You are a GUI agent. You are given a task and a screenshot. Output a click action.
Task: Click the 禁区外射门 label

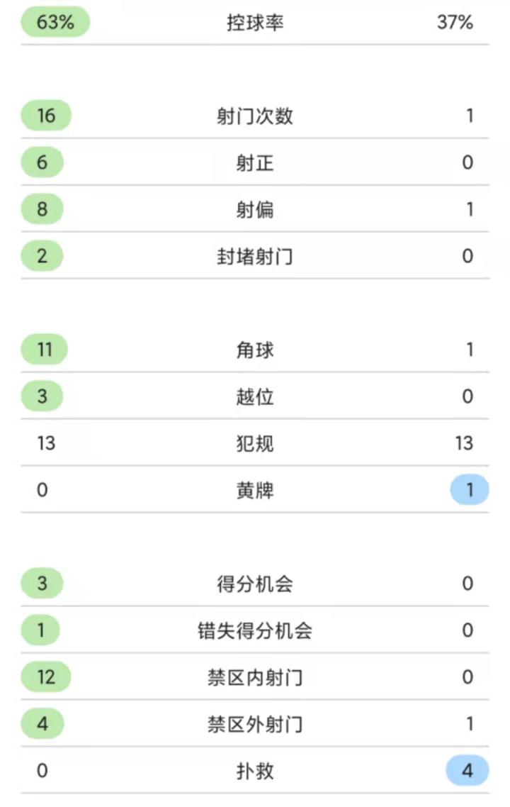pos(255,725)
